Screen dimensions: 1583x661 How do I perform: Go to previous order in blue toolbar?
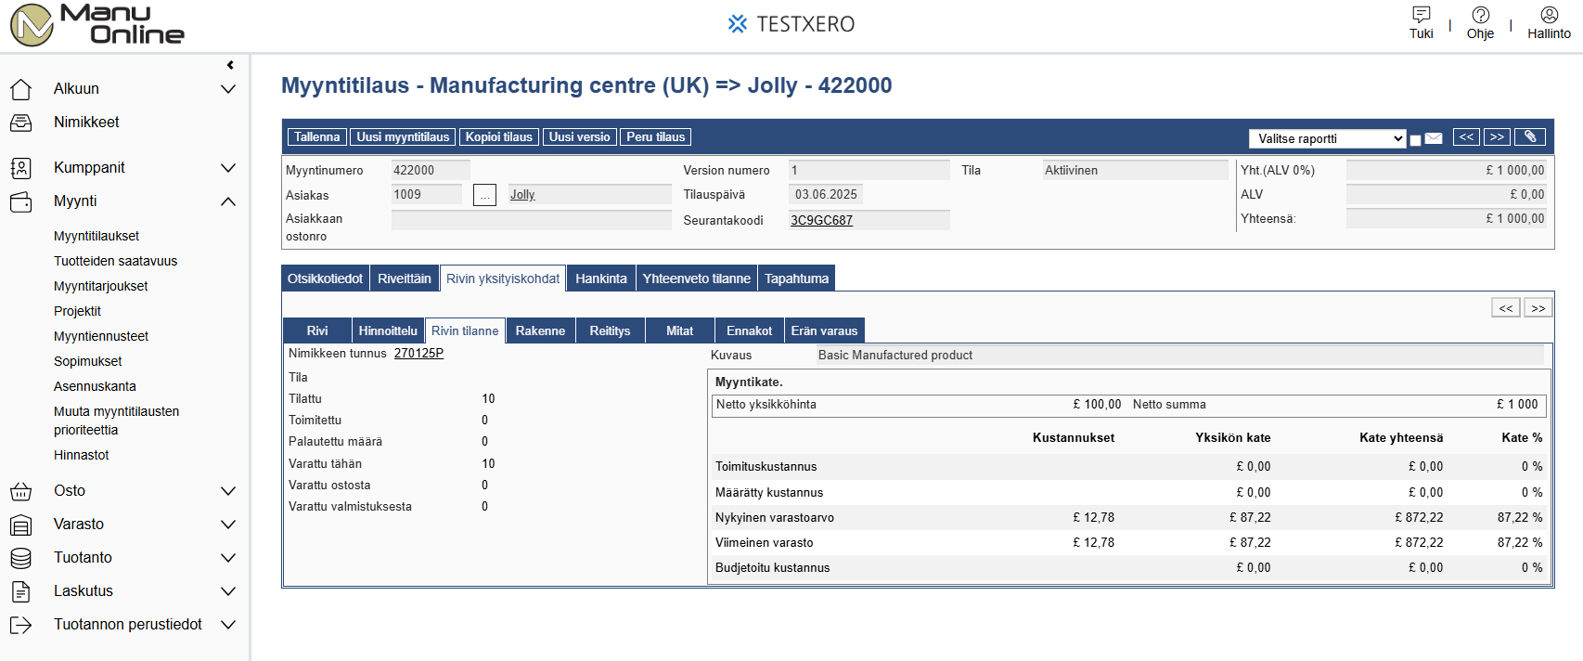click(1466, 137)
